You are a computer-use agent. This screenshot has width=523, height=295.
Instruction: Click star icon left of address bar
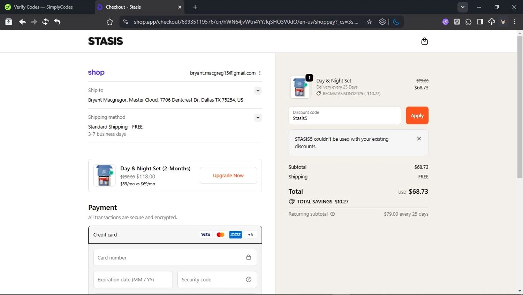pos(110,22)
